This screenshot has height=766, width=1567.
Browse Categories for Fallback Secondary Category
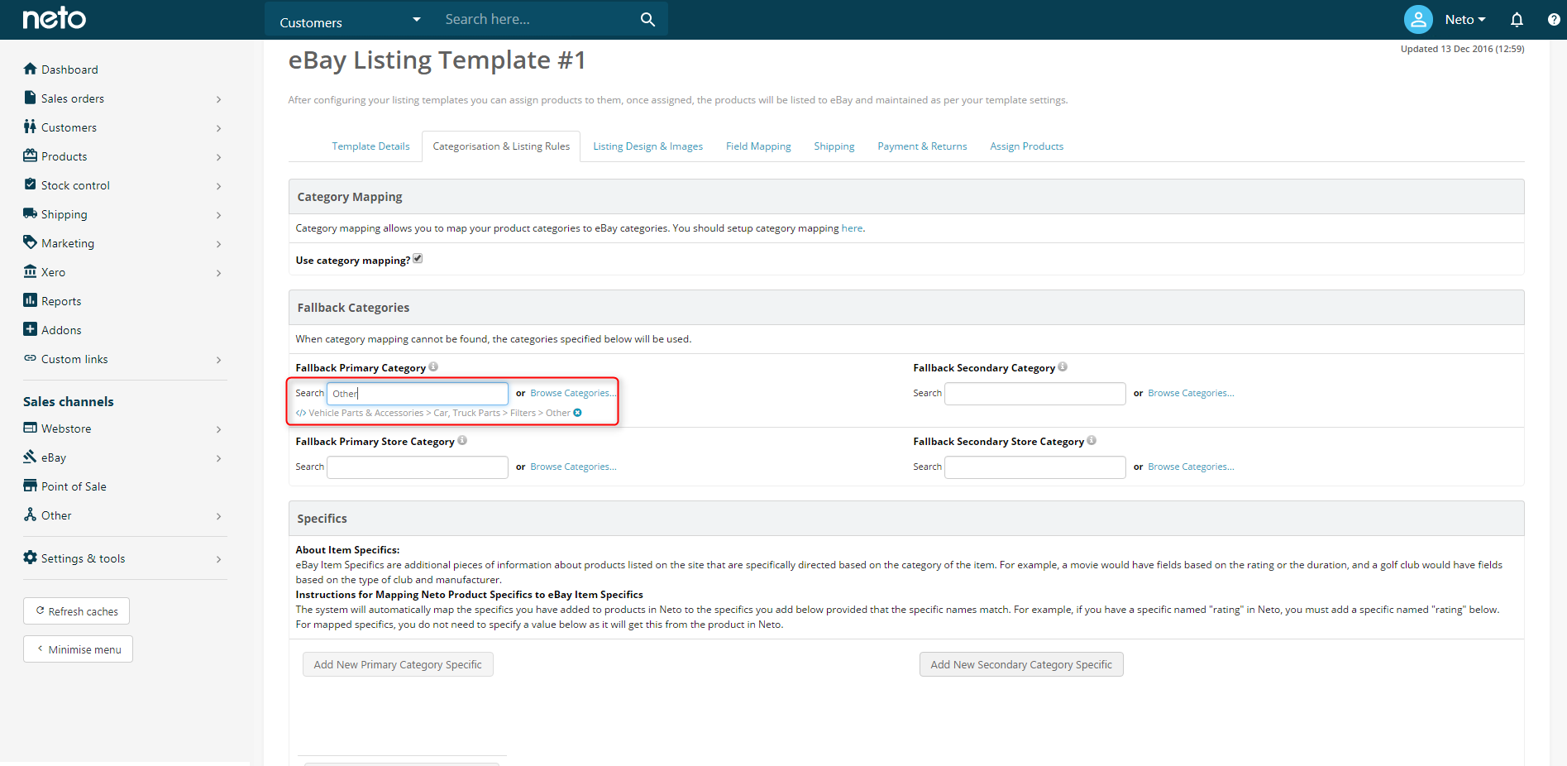1191,393
